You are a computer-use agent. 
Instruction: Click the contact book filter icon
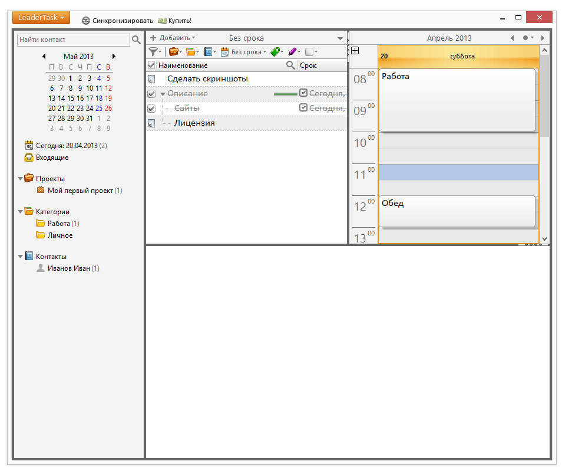(208, 52)
